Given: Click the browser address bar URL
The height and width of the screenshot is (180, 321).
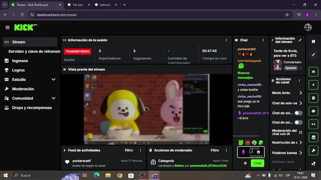Looking at the screenshot, I should click(x=57, y=15).
